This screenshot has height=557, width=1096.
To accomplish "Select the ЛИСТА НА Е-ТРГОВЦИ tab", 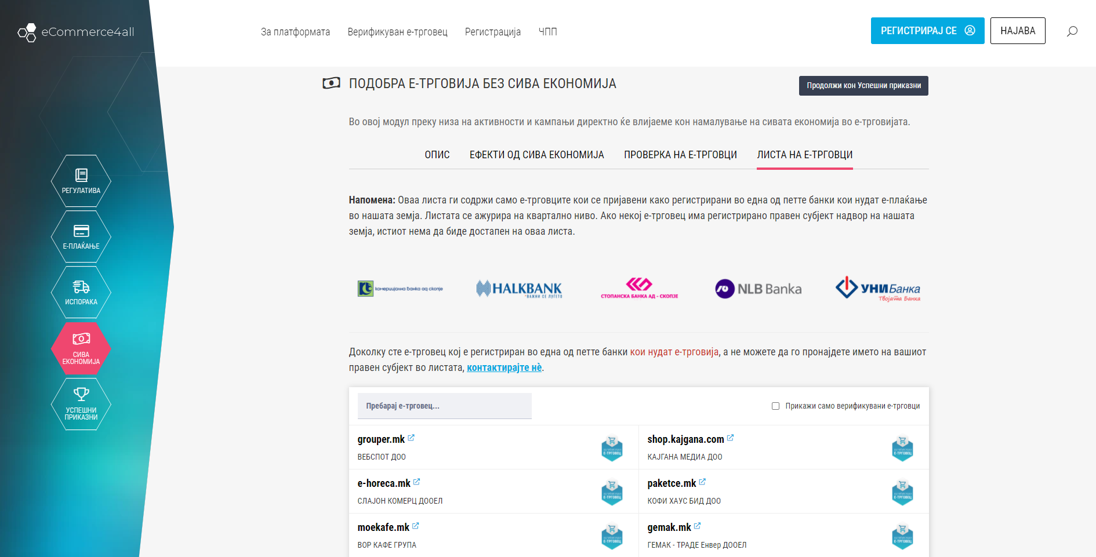I will pos(805,155).
